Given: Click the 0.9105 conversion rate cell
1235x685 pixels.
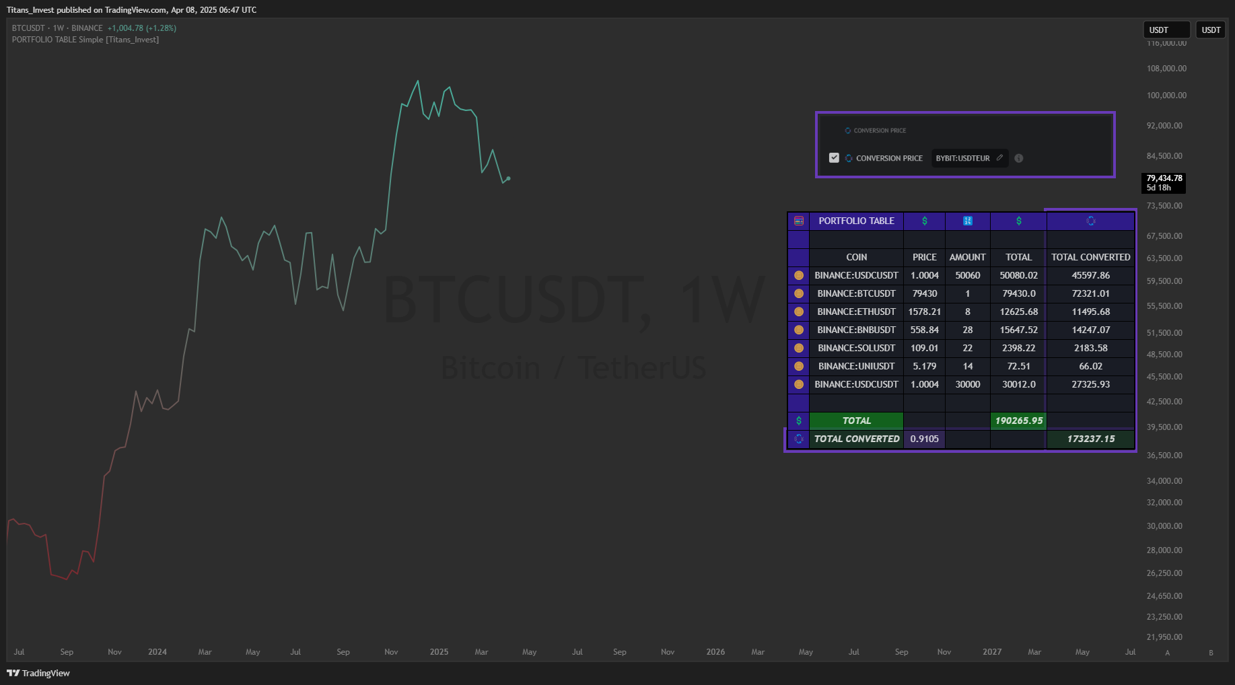Looking at the screenshot, I should click(x=925, y=439).
